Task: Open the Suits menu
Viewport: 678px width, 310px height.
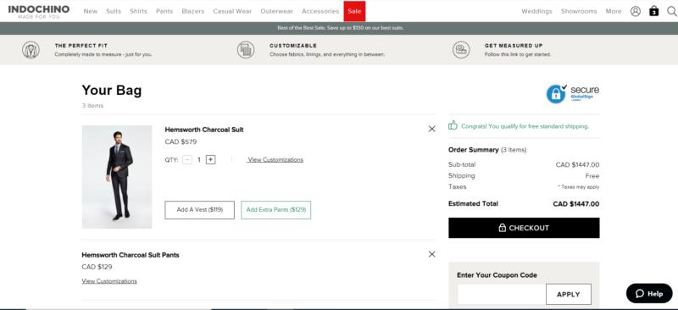Action: pos(114,11)
